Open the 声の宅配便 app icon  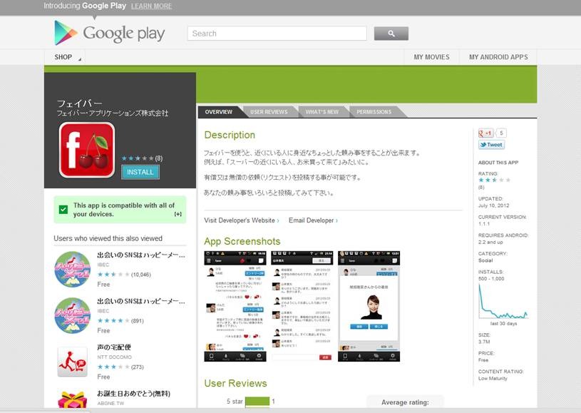coord(72,362)
